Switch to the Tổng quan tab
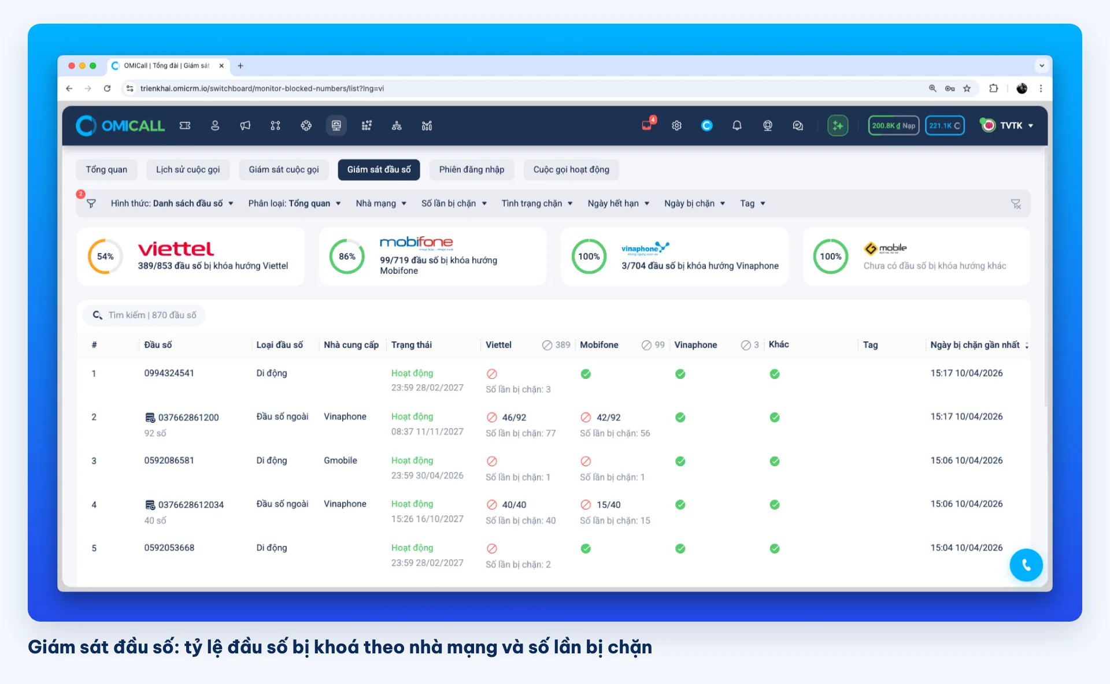1110x684 pixels. (x=106, y=169)
